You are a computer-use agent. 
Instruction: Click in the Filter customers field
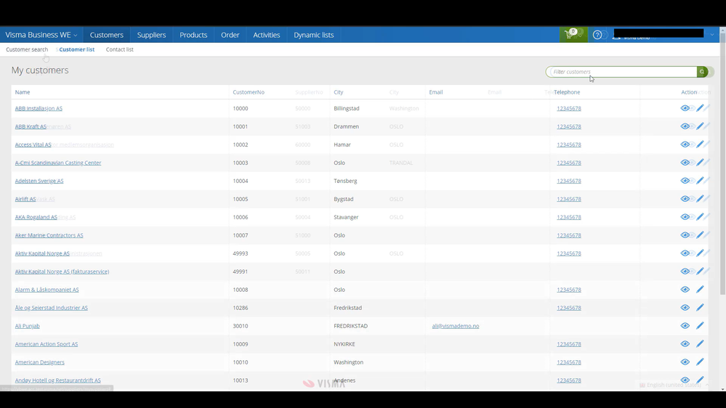point(622,72)
